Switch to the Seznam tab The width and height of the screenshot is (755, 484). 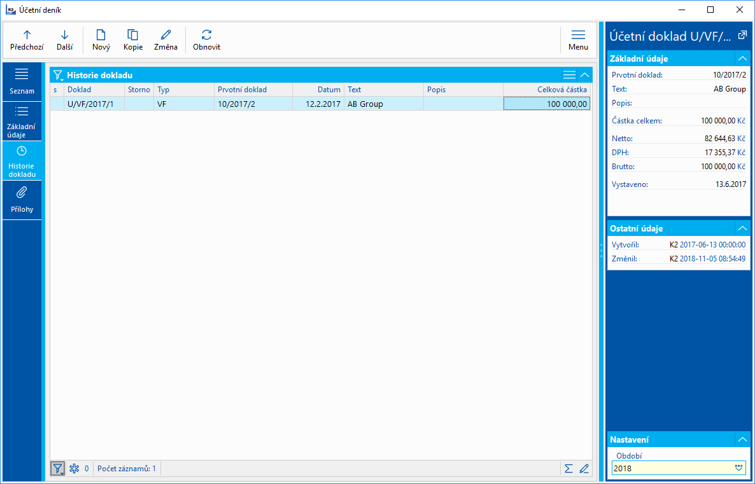click(x=22, y=81)
